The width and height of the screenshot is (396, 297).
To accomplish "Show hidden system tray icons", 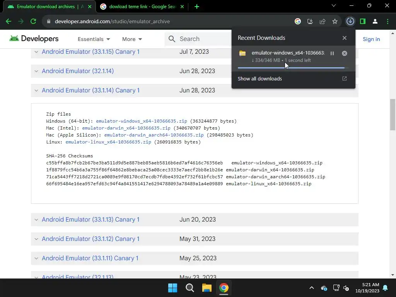I will [x=312, y=288].
